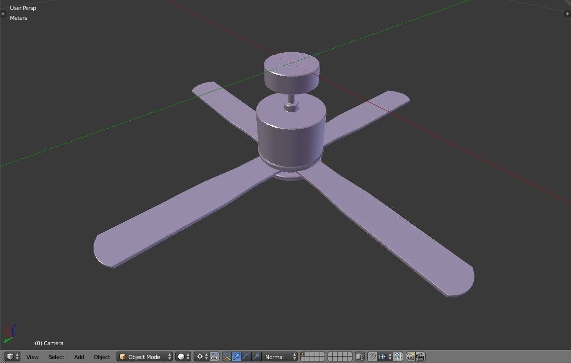571x363 pixels.
Task: Toggle lock camera and layers to scene
Action: 360,357
